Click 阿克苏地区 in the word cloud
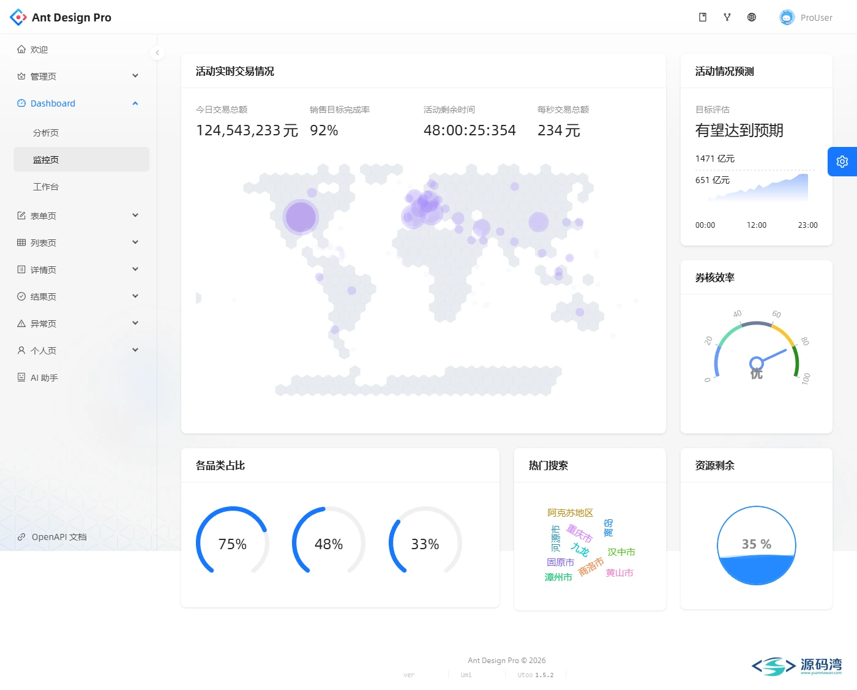Viewport: 857px width, 690px height. (571, 513)
